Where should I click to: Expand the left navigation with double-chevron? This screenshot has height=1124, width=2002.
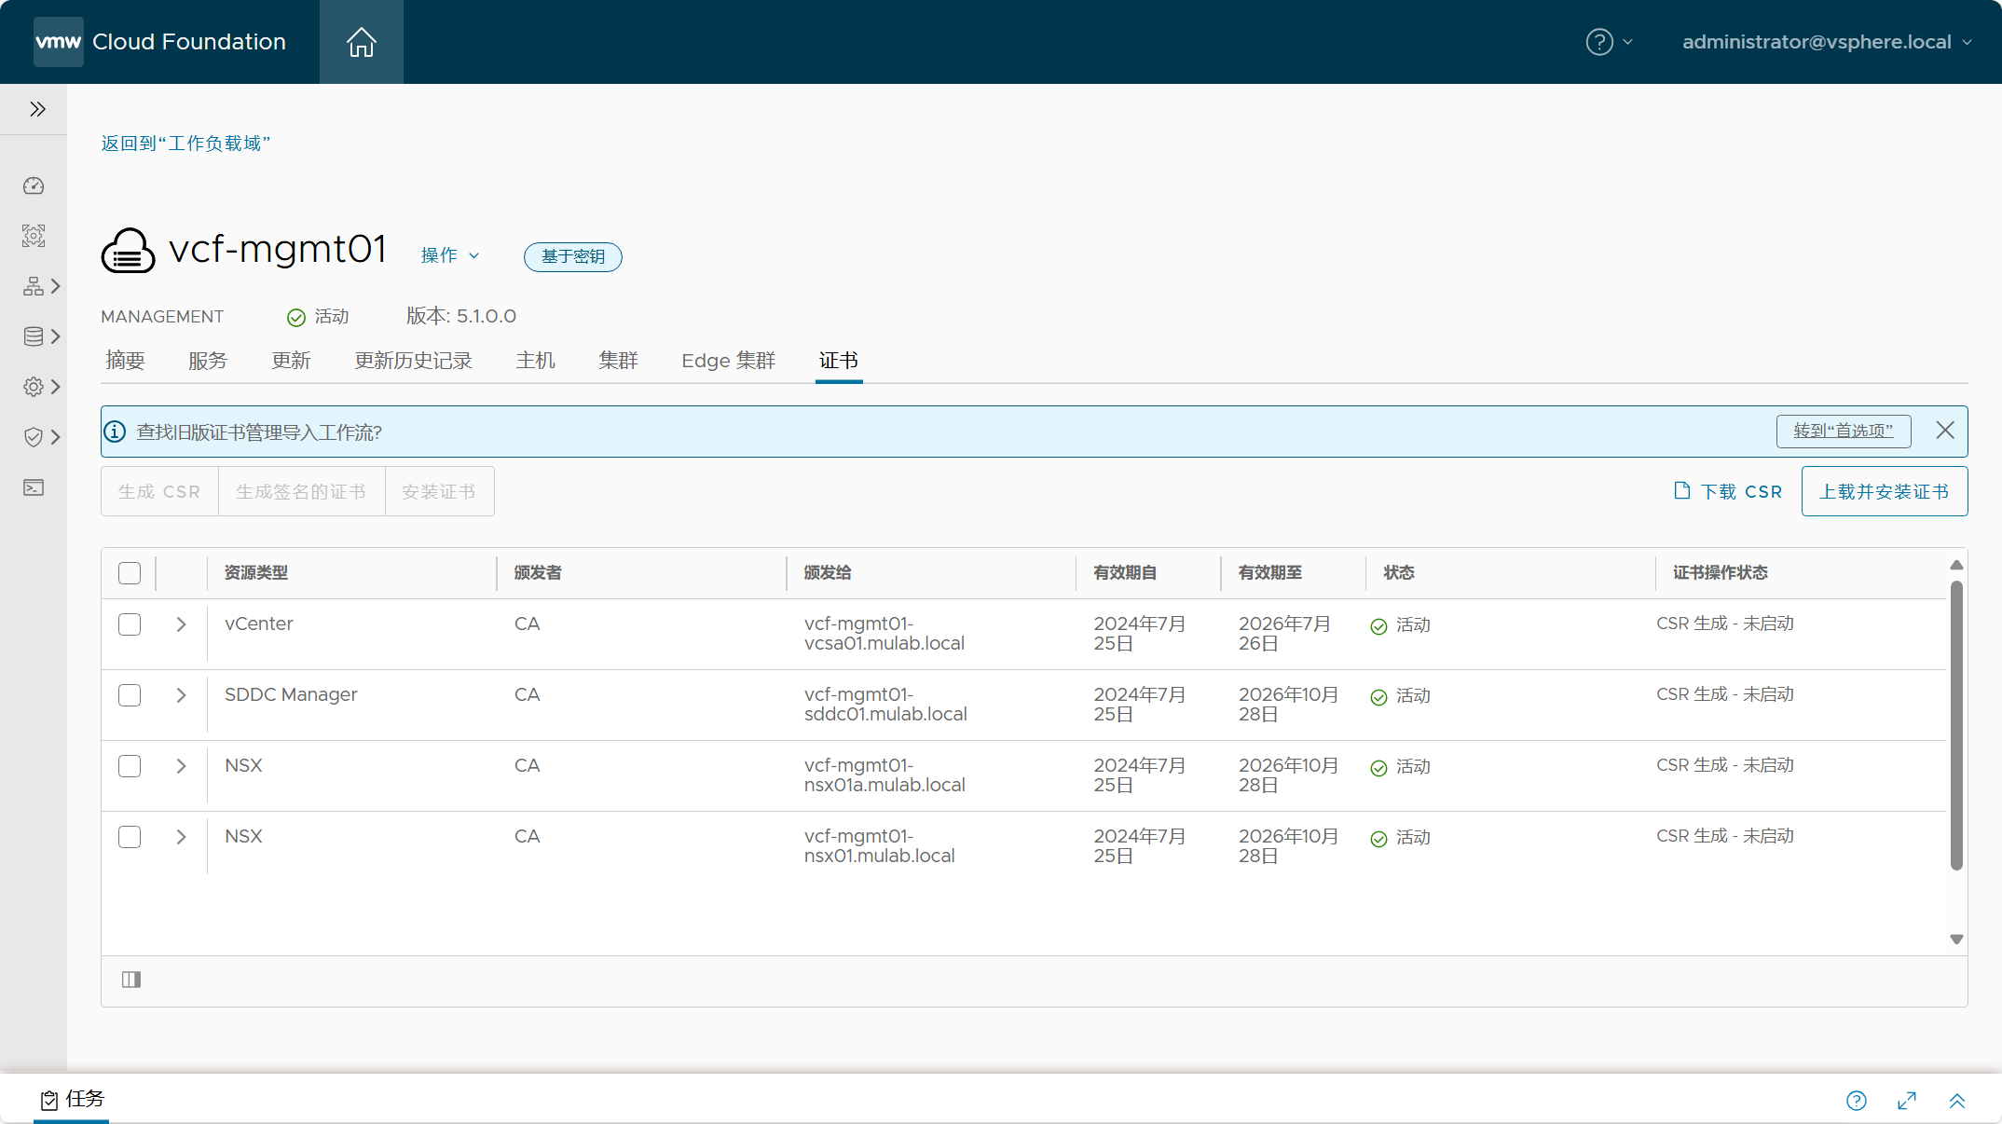(37, 109)
